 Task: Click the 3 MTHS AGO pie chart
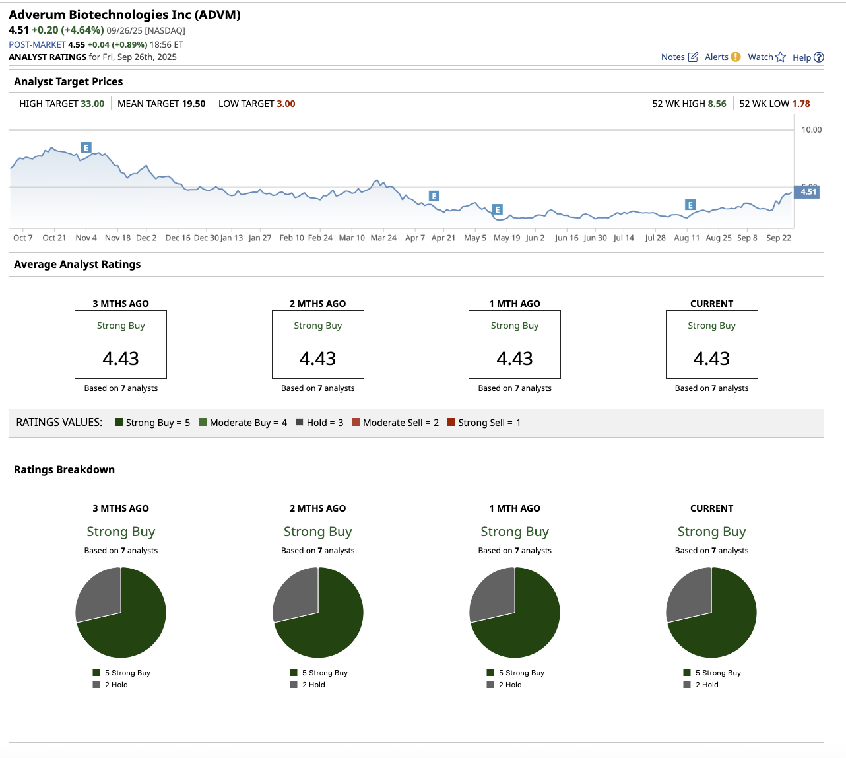[121, 613]
